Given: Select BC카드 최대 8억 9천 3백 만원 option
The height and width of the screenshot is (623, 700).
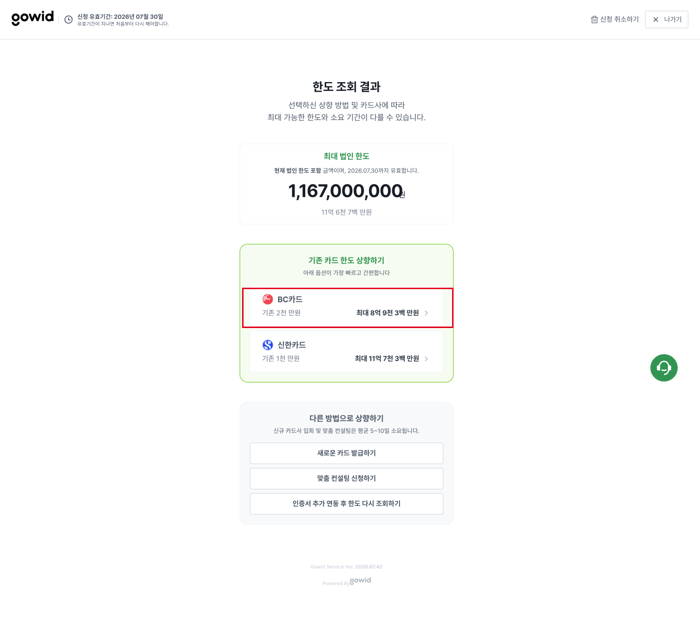Looking at the screenshot, I should coord(347,308).
